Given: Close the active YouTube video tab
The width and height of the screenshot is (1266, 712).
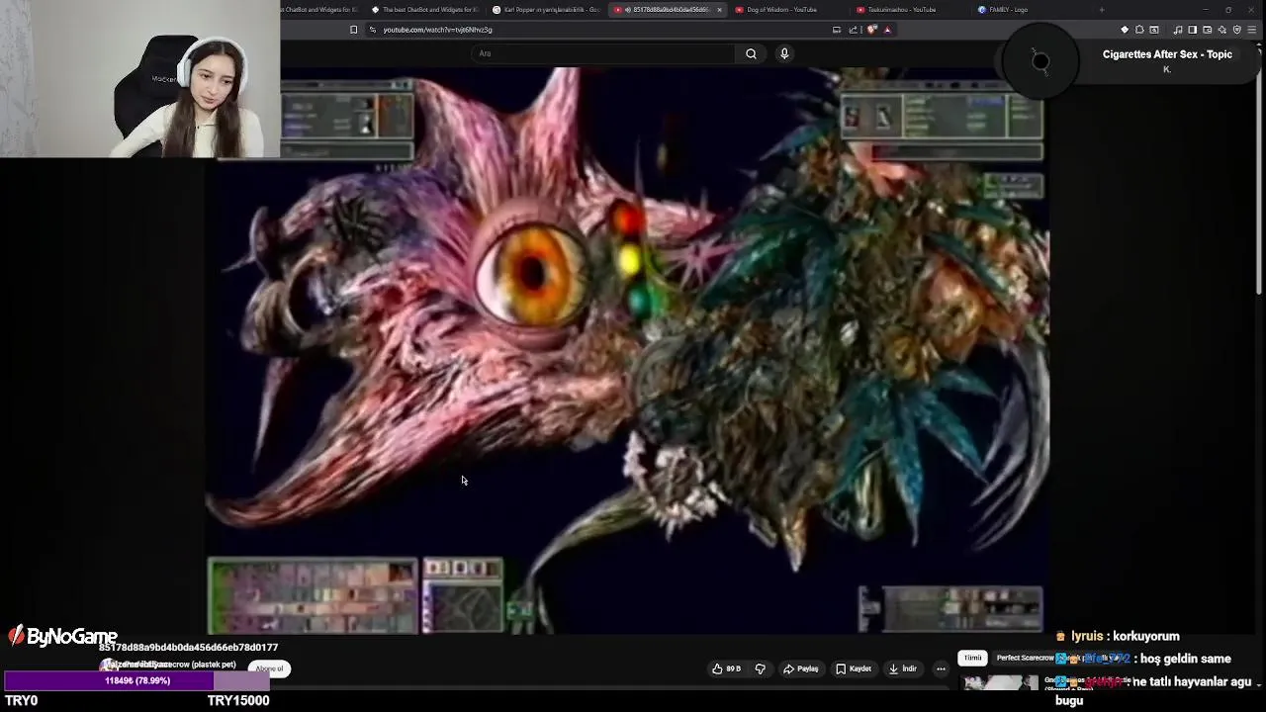Looking at the screenshot, I should 719,10.
